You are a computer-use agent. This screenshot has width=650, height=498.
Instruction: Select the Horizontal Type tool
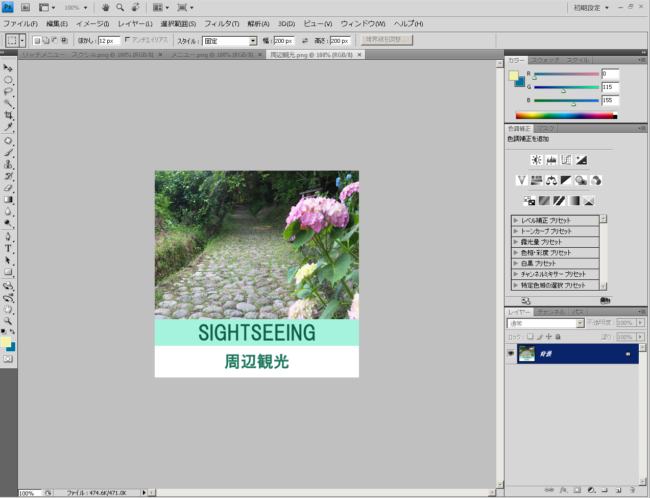(x=7, y=248)
